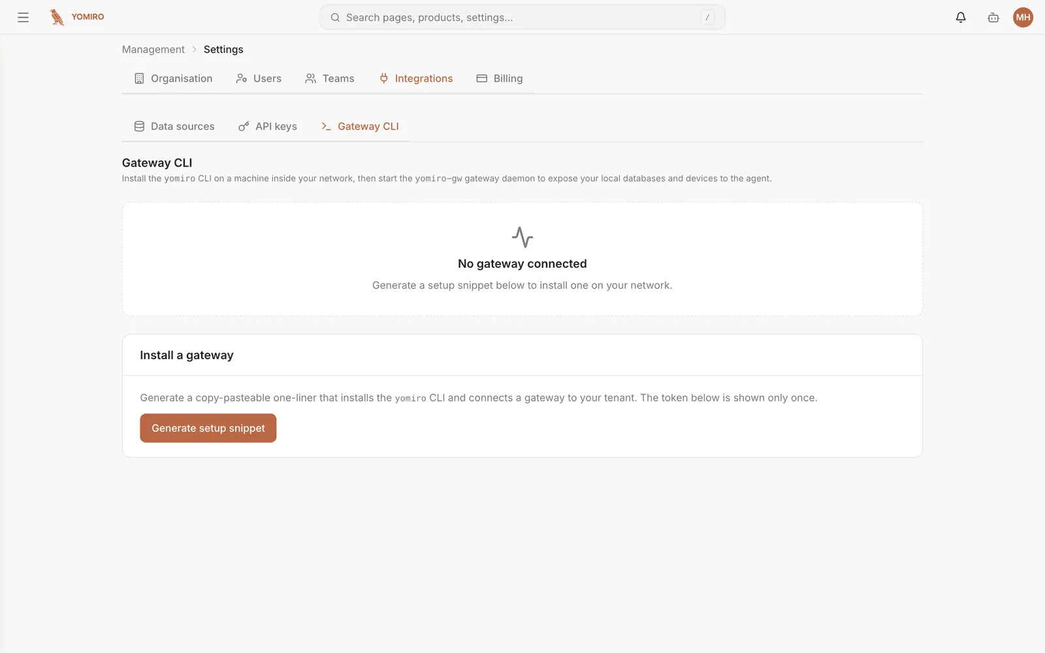Go to Management breadcrumb
Viewport: 1045px width, 653px height.
point(153,50)
